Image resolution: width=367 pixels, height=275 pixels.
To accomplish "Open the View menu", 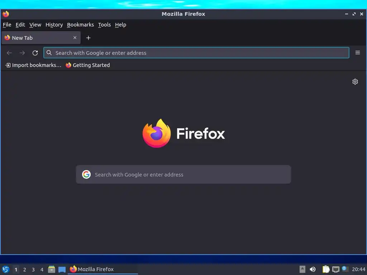I will pyautogui.click(x=35, y=25).
